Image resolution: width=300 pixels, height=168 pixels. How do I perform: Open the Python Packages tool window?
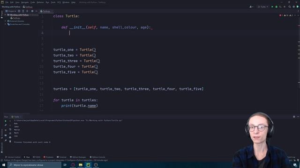tap(78, 157)
